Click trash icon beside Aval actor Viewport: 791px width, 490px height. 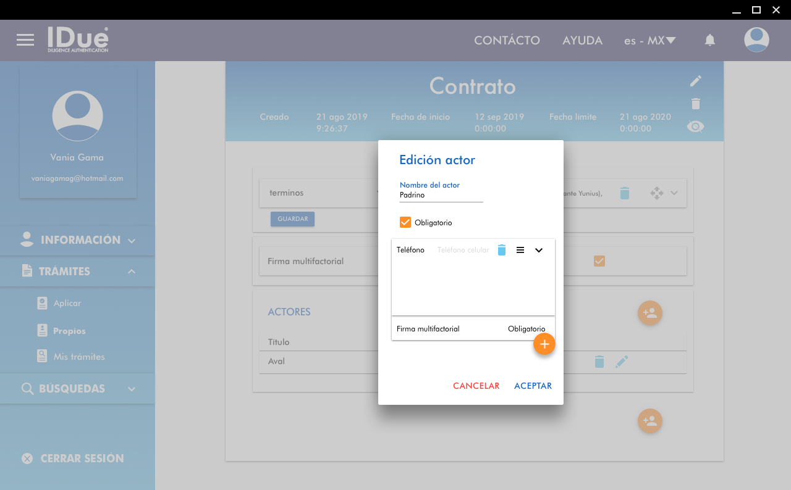click(599, 362)
